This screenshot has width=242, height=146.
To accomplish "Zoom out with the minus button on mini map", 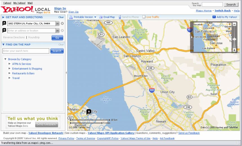I will pos(234,24).
